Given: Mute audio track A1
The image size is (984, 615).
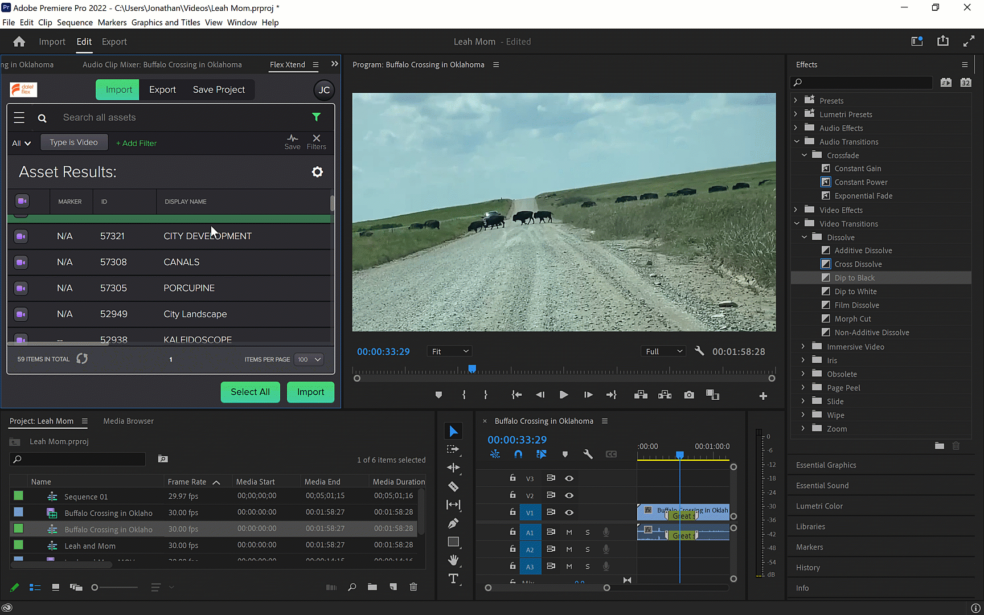Looking at the screenshot, I should coord(569,532).
